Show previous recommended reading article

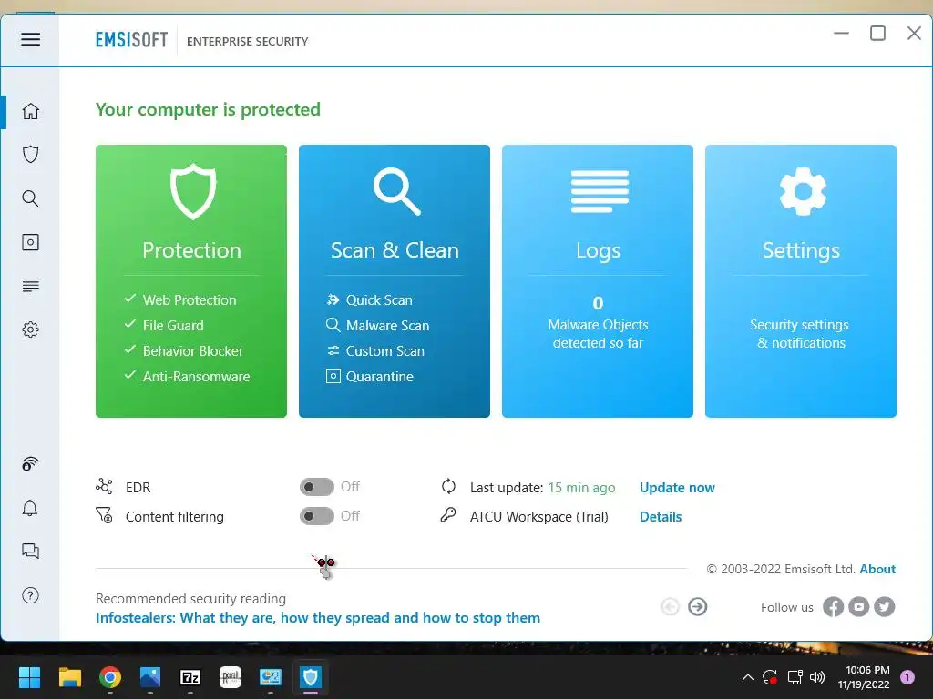670,607
